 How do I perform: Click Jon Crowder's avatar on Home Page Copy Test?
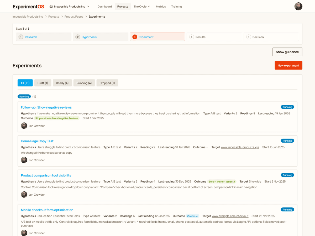click(24, 160)
